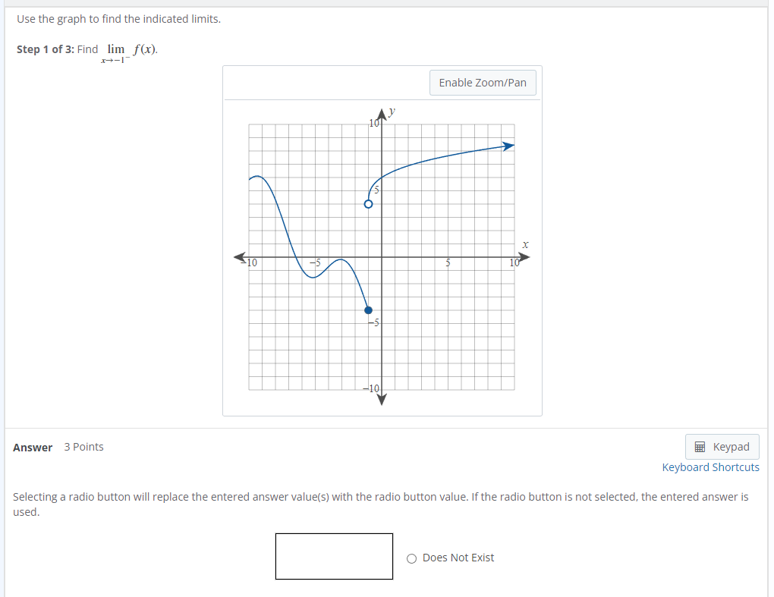
Task: Click the open circle on the graph curve
Action: (x=368, y=203)
